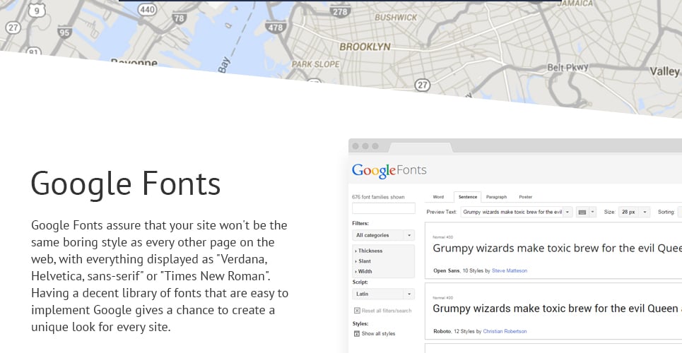Screen dimensions: 682x353
Task: Expand the Thickness filter
Action: [x=368, y=251]
